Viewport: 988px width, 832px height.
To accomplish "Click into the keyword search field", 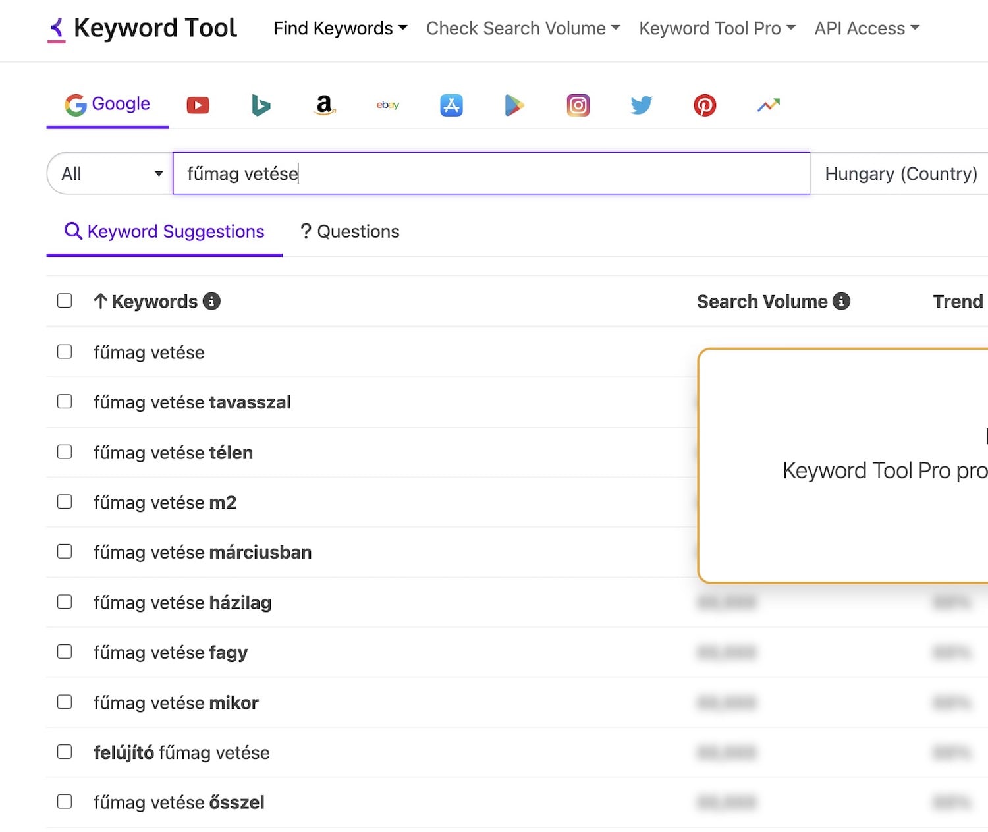I will pos(491,174).
